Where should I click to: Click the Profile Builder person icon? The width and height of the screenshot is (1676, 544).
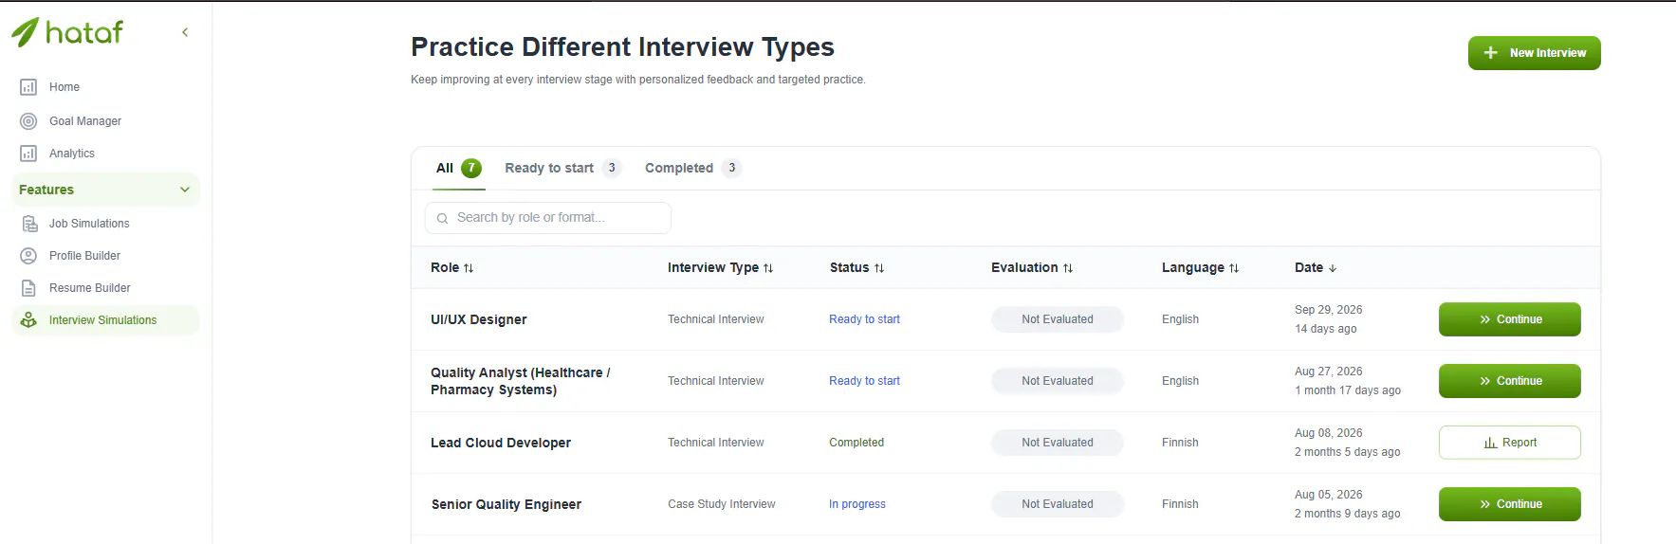point(28,256)
